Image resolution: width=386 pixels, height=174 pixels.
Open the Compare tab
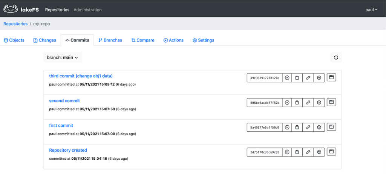pos(143,40)
